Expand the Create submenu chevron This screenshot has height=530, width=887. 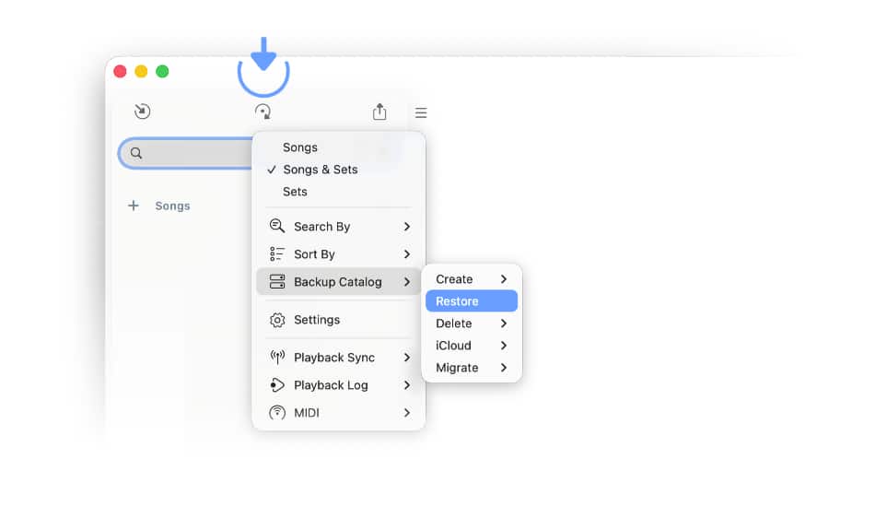504,279
